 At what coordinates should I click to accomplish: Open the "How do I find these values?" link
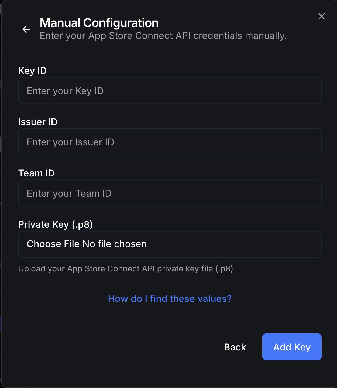click(170, 299)
